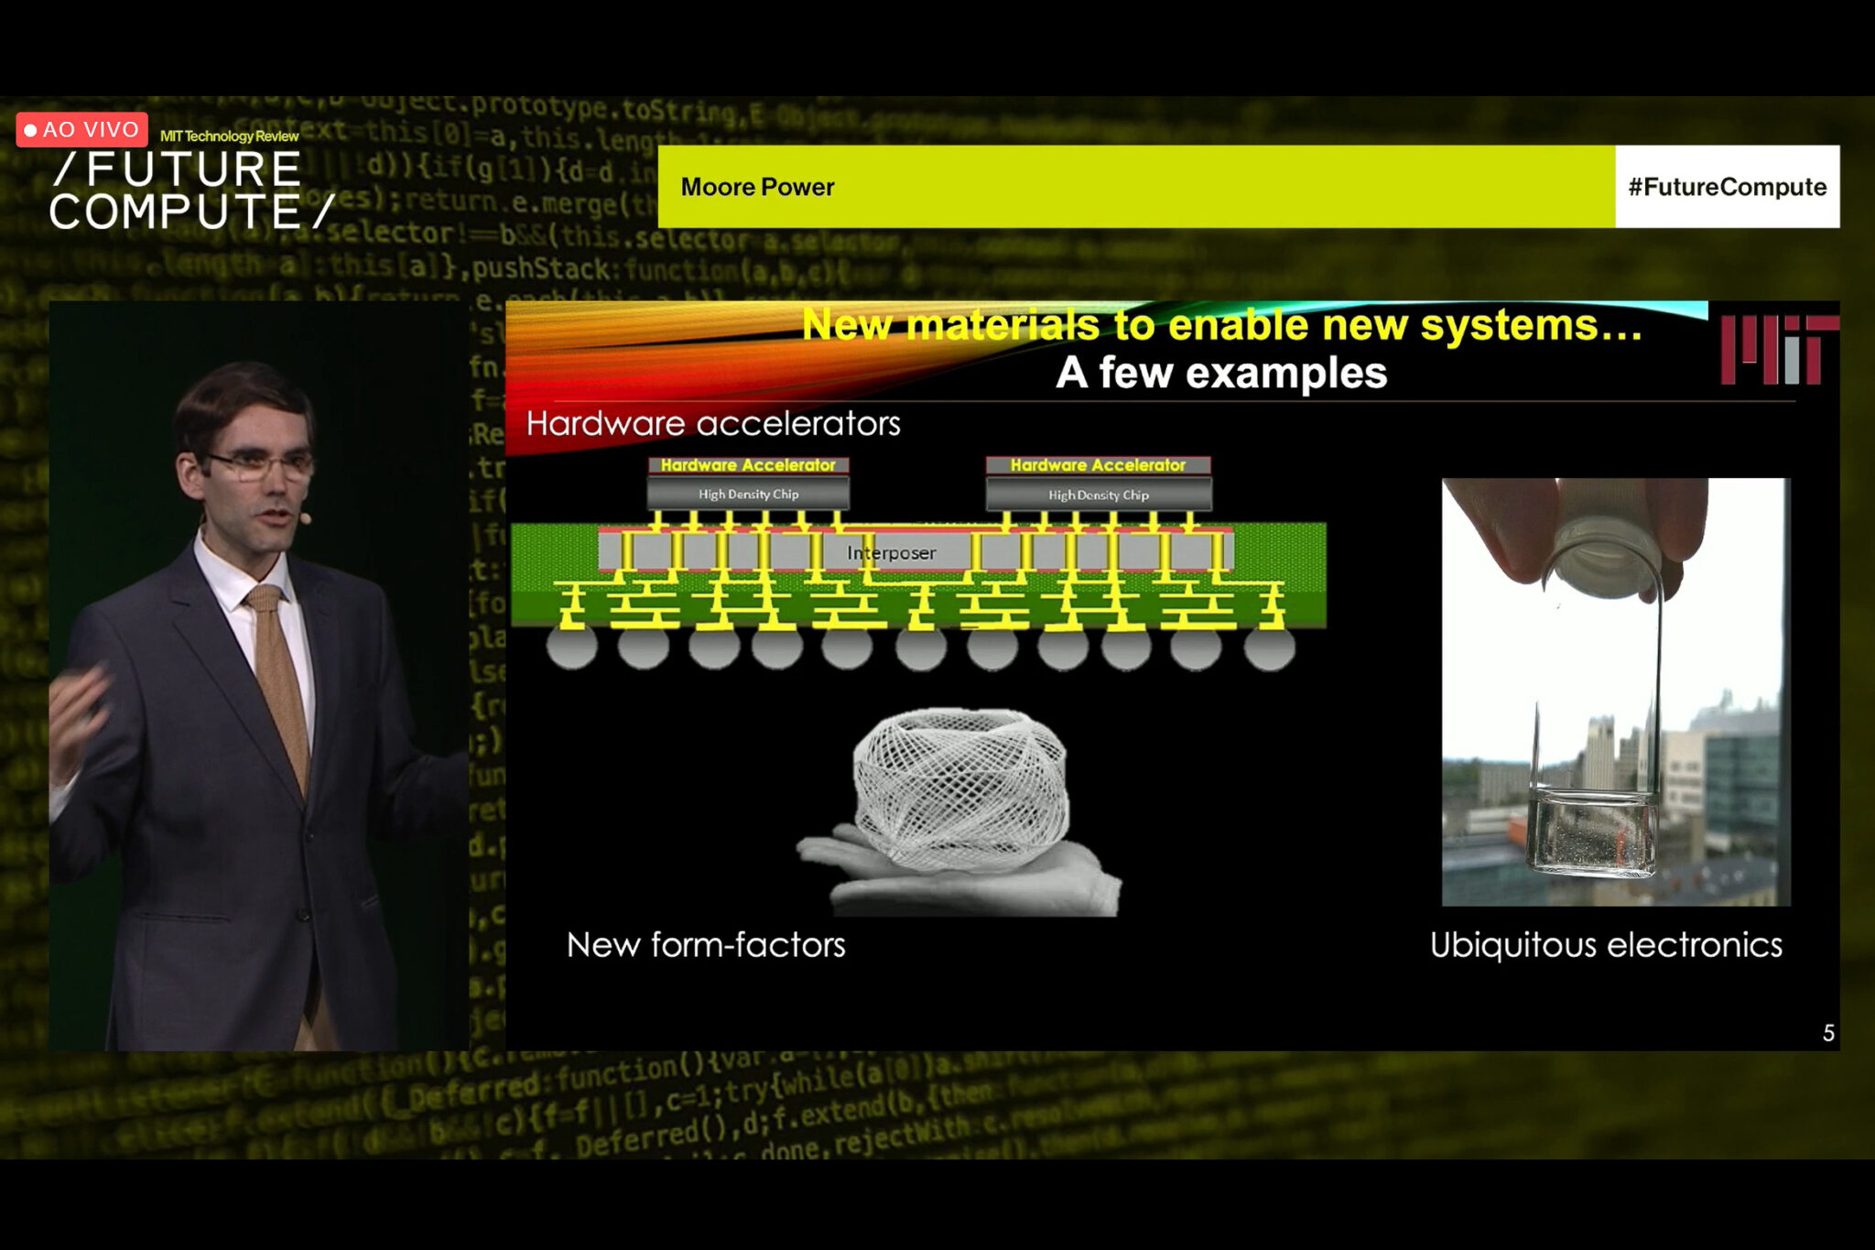Click the Ubiquitous electronics caption
The image size is (1875, 1250).
coord(1606,945)
